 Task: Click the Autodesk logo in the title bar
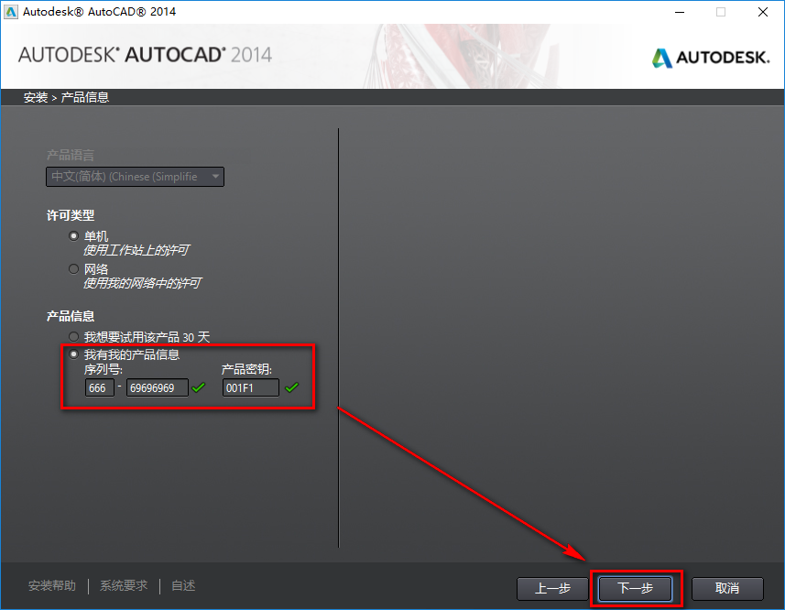pyautogui.click(x=13, y=12)
